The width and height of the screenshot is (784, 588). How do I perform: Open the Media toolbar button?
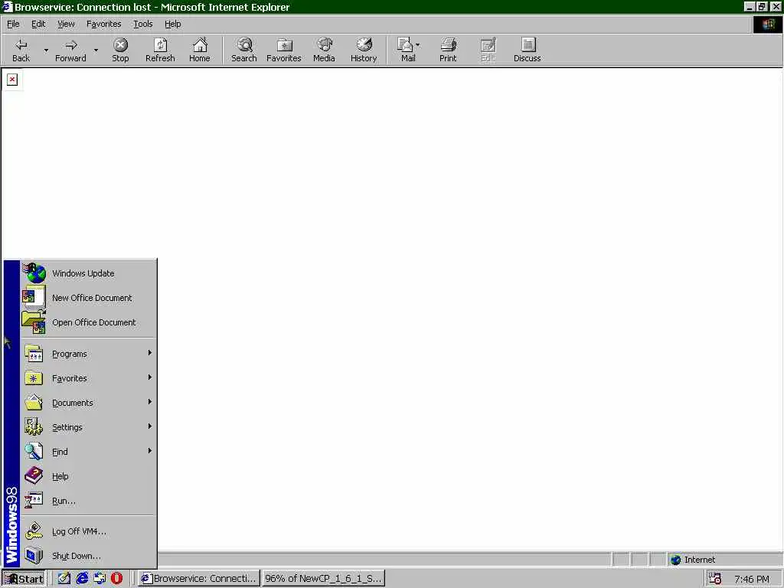pyautogui.click(x=324, y=50)
